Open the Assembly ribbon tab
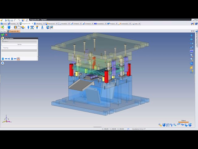The height and width of the screenshot is (149, 198). 12,24
